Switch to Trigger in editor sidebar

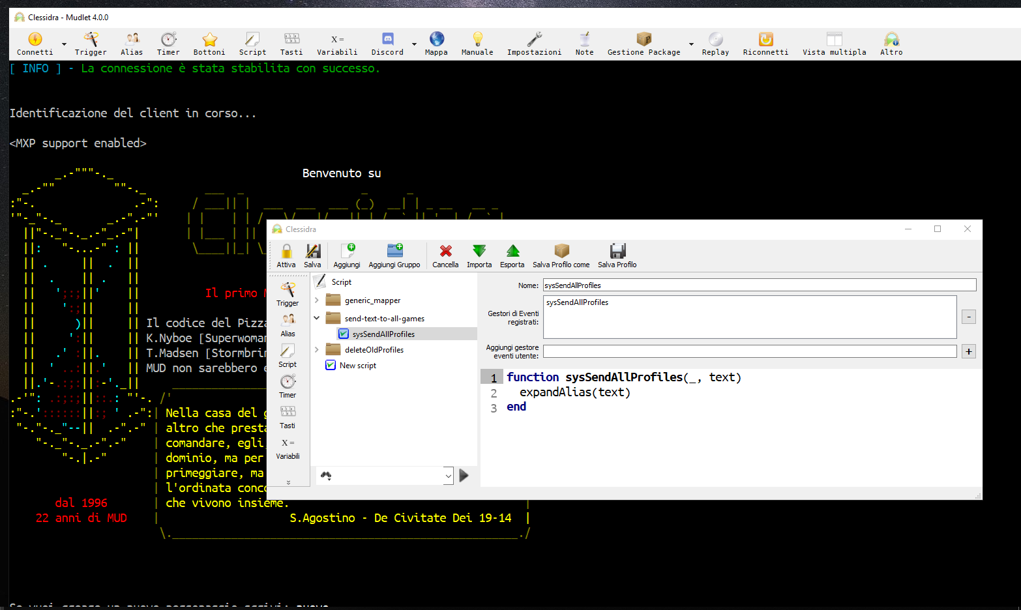click(288, 295)
